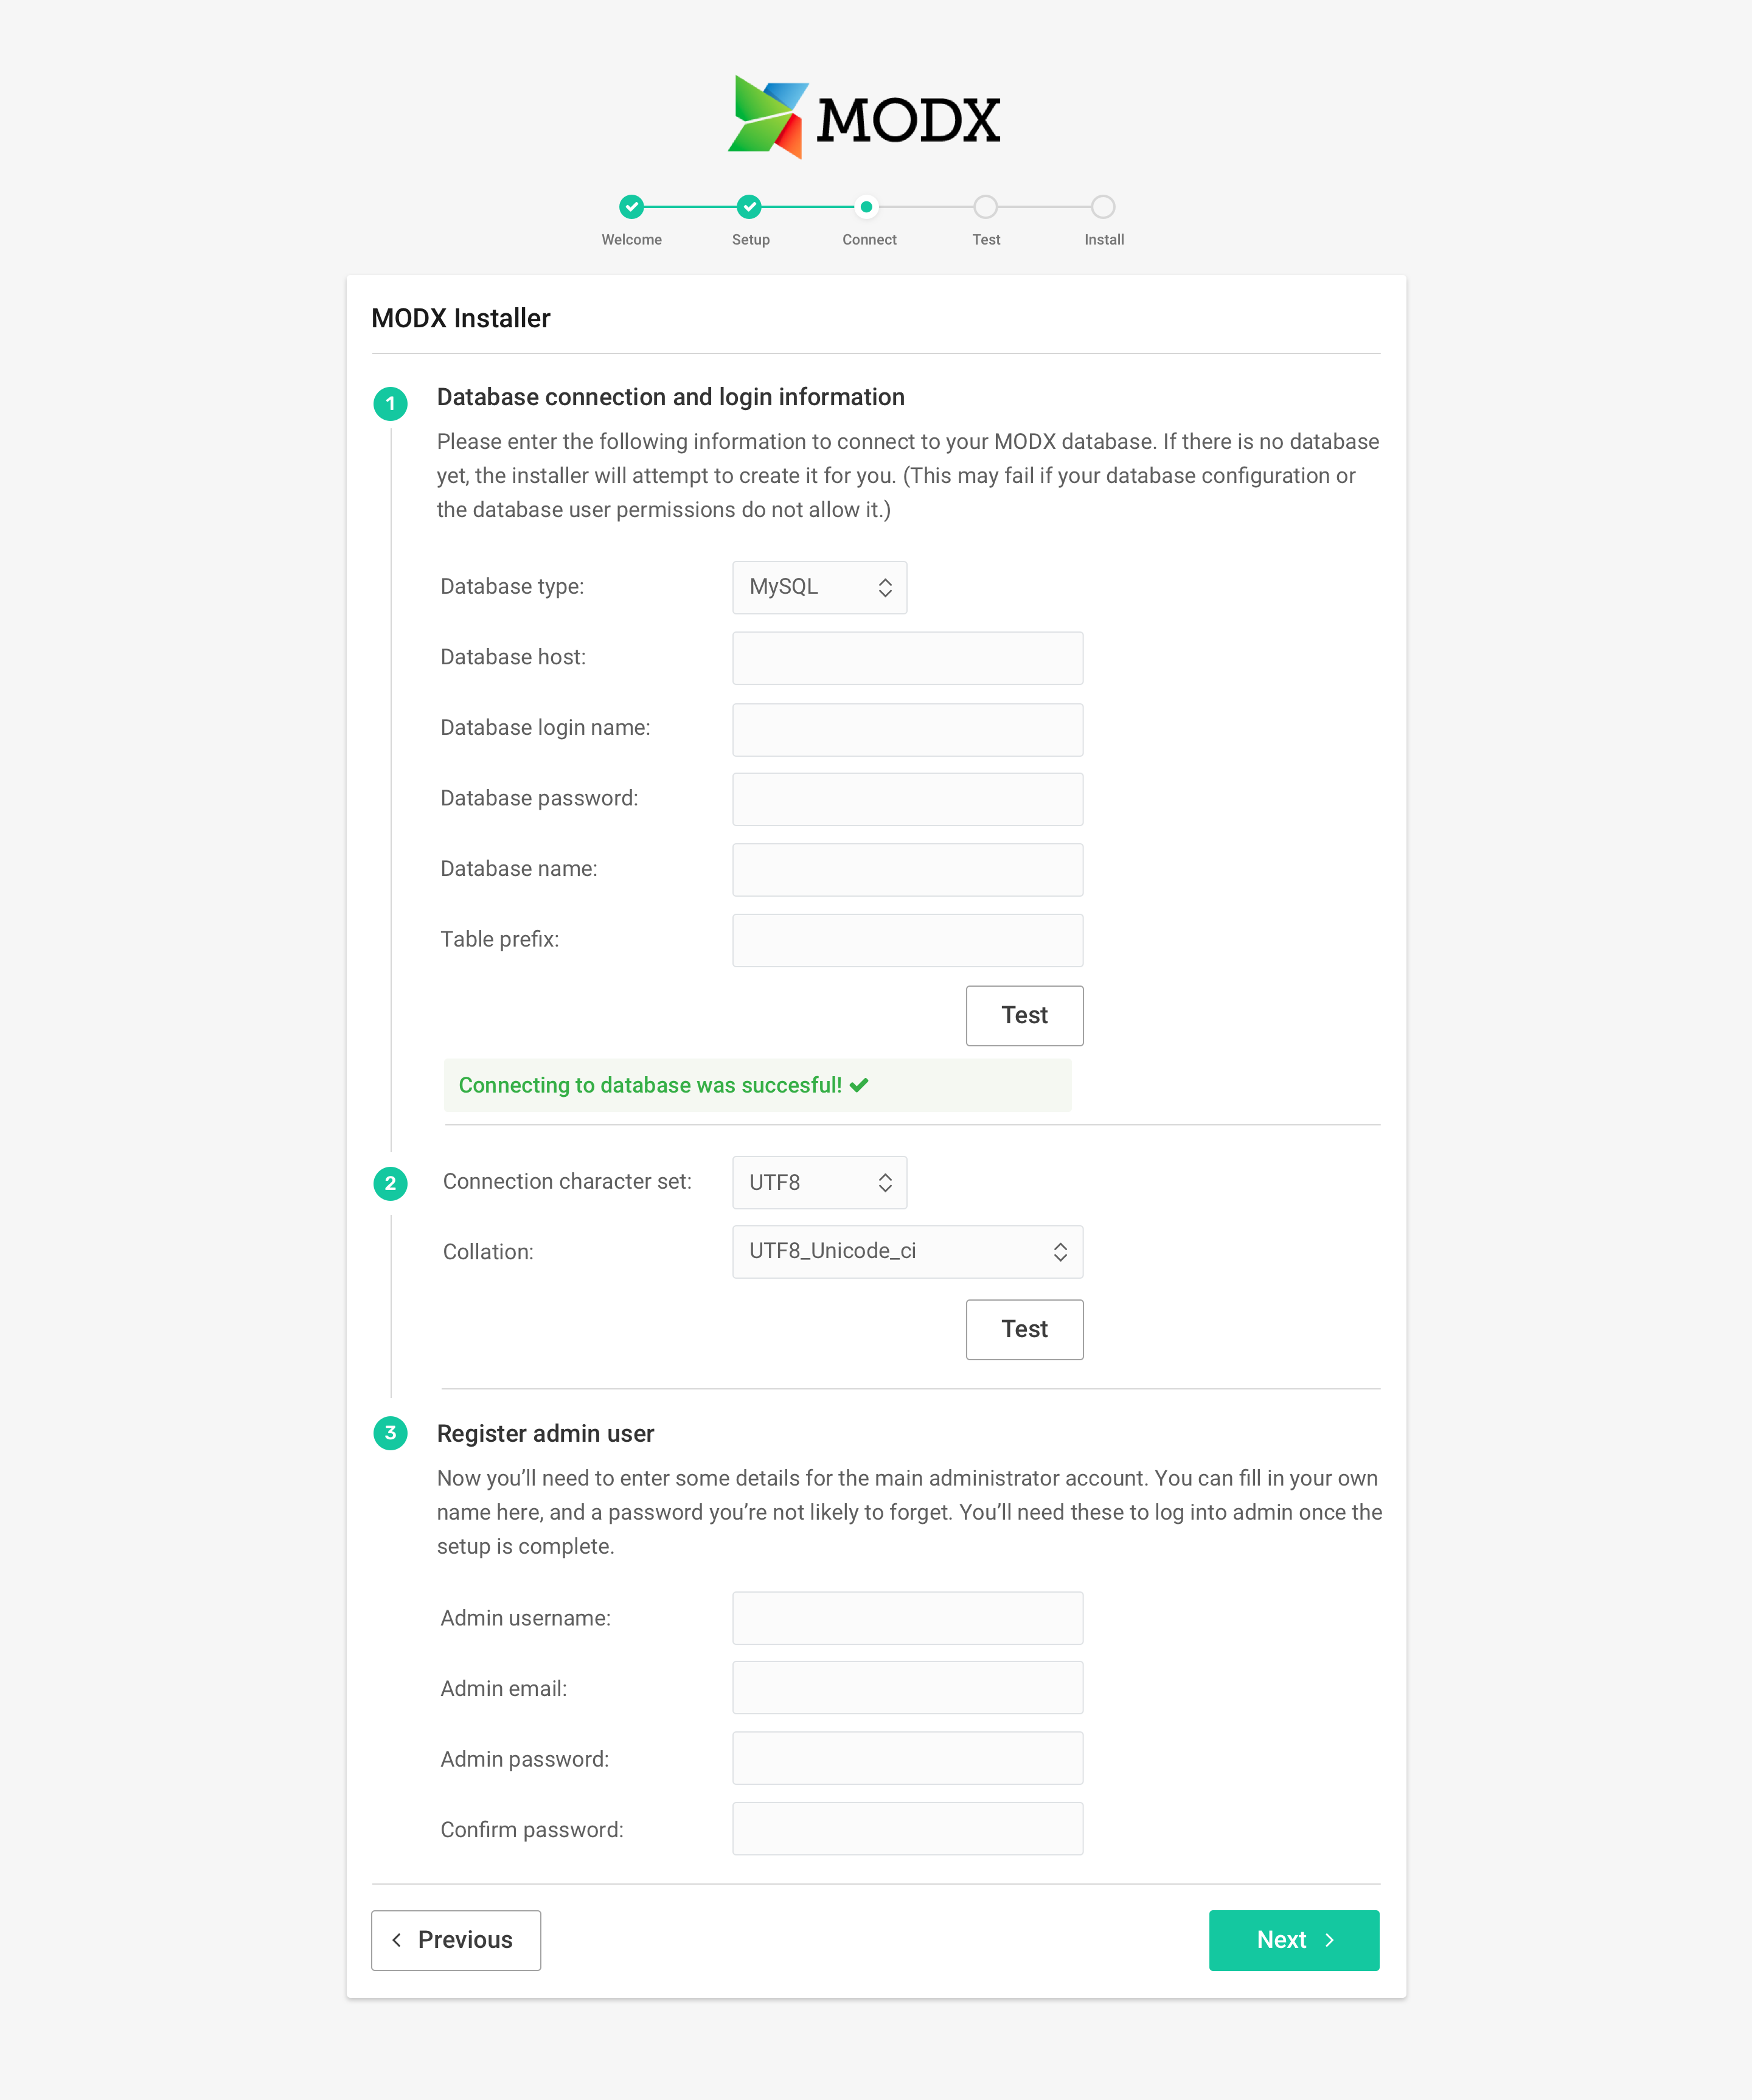
Task: Click the MODX logo at top
Action: coord(864,117)
